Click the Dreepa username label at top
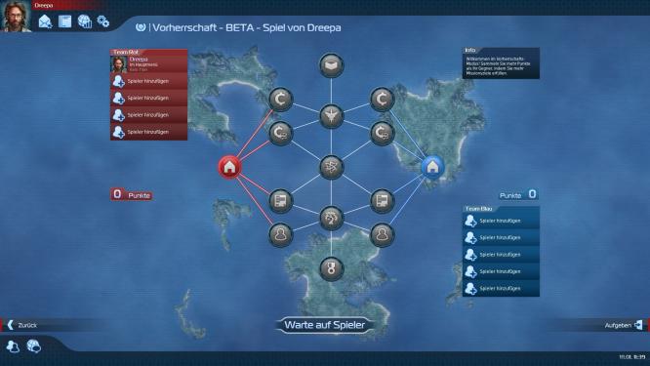650x366 pixels. (x=44, y=6)
